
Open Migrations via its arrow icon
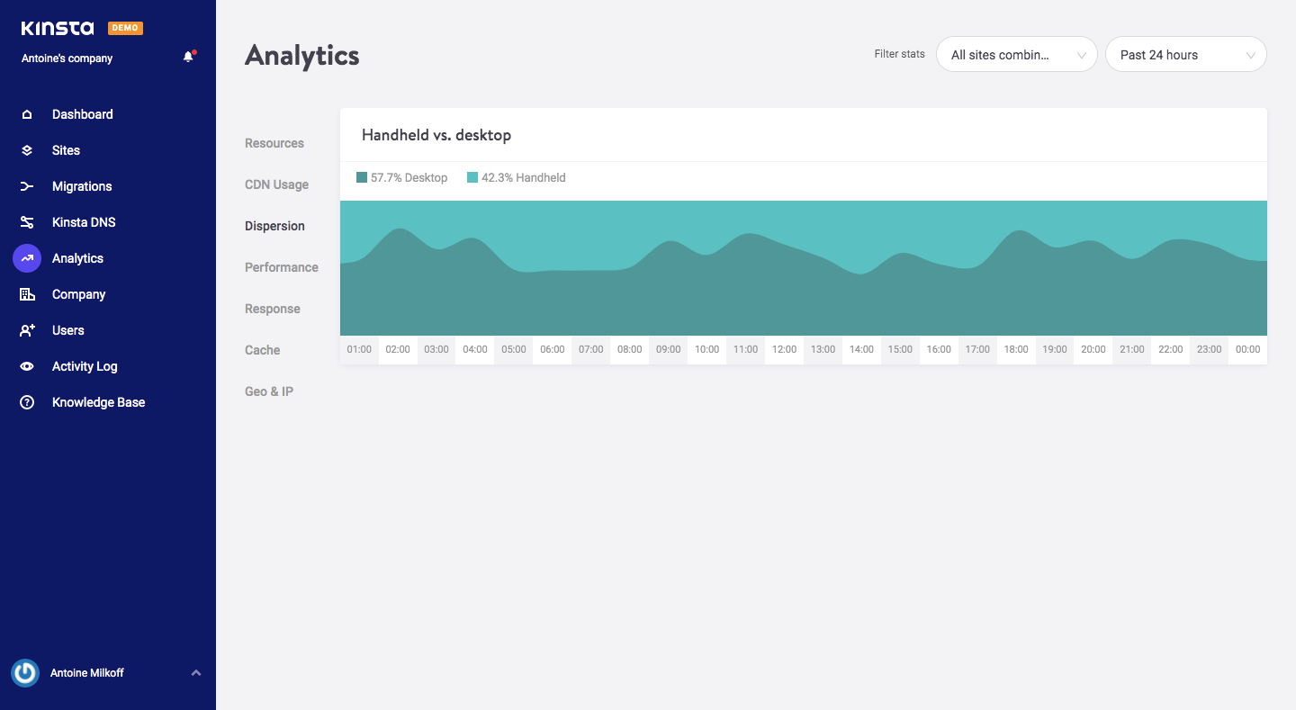coord(26,185)
